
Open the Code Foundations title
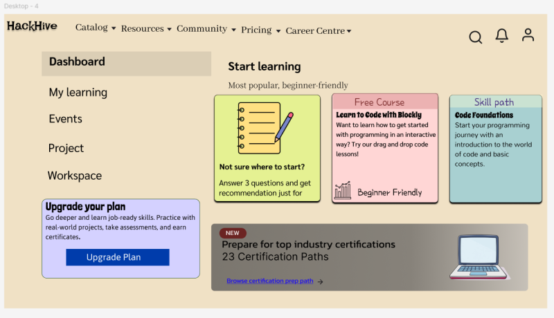click(483, 115)
